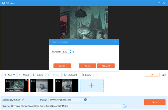
Task: Close the GIF Maker window
Action: pyautogui.click(x=164, y=3)
